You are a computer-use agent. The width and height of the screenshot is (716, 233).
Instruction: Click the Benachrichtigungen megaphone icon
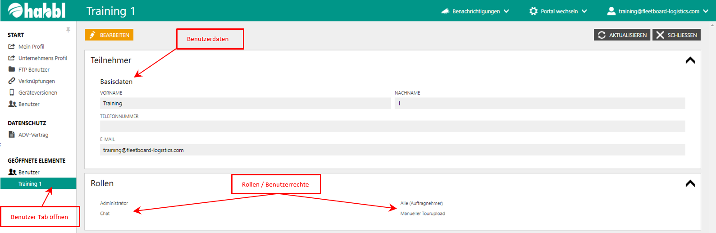coord(445,11)
